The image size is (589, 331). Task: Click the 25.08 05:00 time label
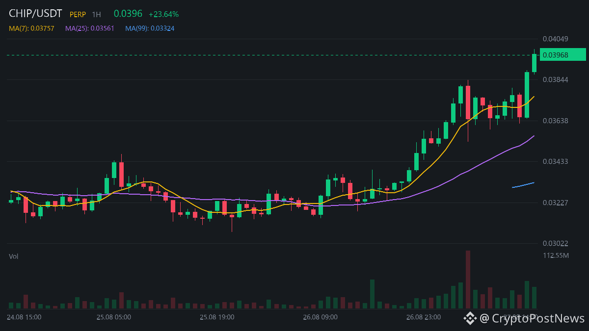click(114, 317)
